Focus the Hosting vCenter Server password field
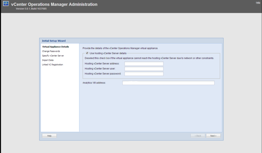Screen dimensions: 262x153 point(144,74)
